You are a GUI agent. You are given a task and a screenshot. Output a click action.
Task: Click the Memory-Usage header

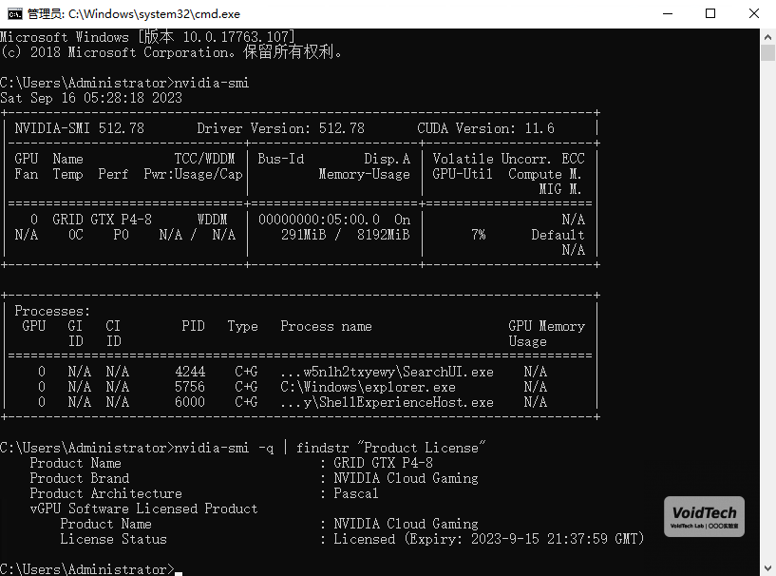pos(364,174)
